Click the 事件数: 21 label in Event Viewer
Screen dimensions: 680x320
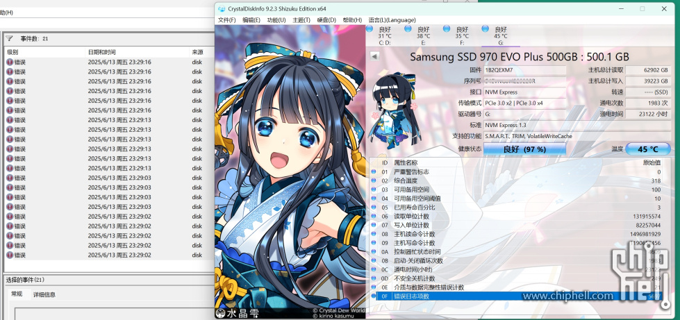(x=34, y=39)
